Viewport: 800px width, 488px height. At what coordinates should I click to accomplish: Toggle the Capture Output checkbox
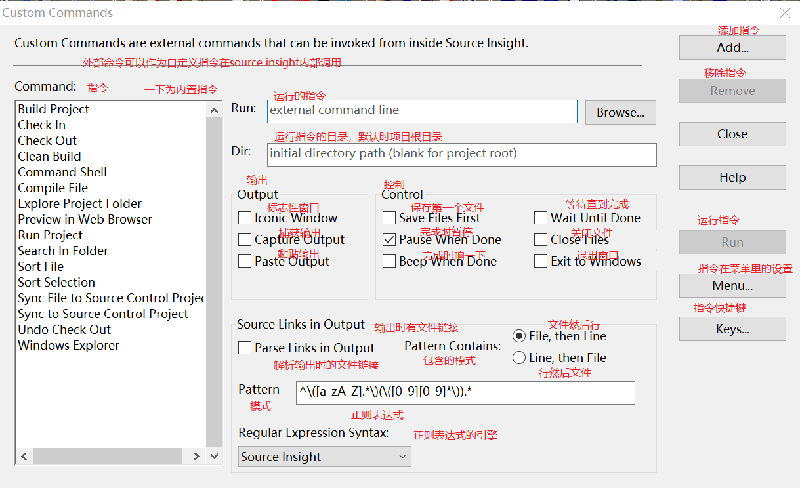click(x=245, y=240)
